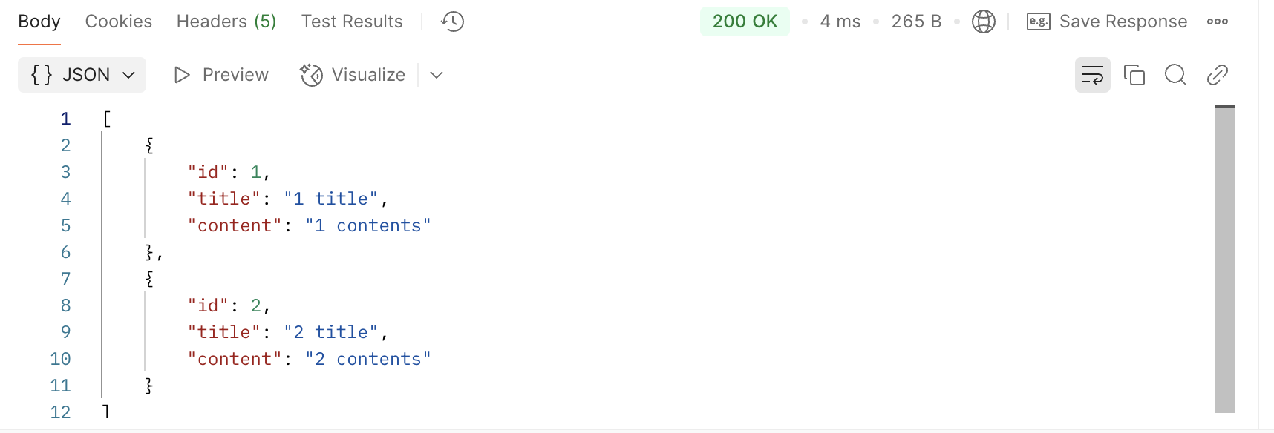Collapse the array on line 1
Screen dimensions: 1274x433
coord(107,119)
